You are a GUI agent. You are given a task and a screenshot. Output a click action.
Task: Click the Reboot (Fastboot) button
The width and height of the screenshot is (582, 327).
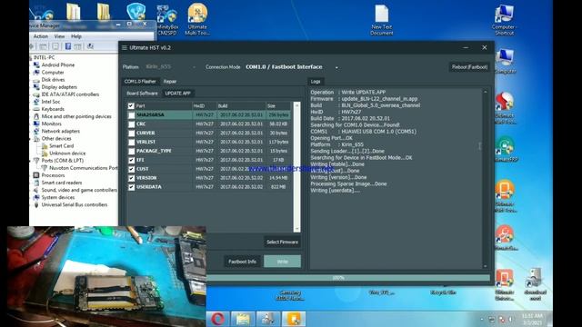469,67
